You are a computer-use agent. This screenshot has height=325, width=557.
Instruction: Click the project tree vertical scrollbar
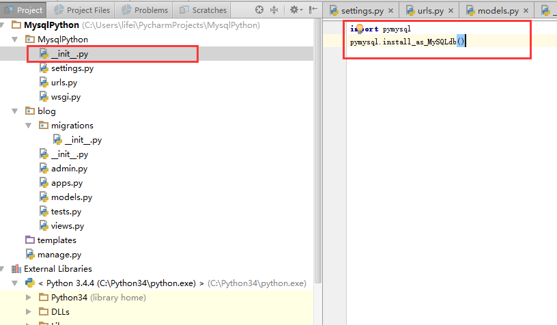pyautogui.click(x=317, y=151)
